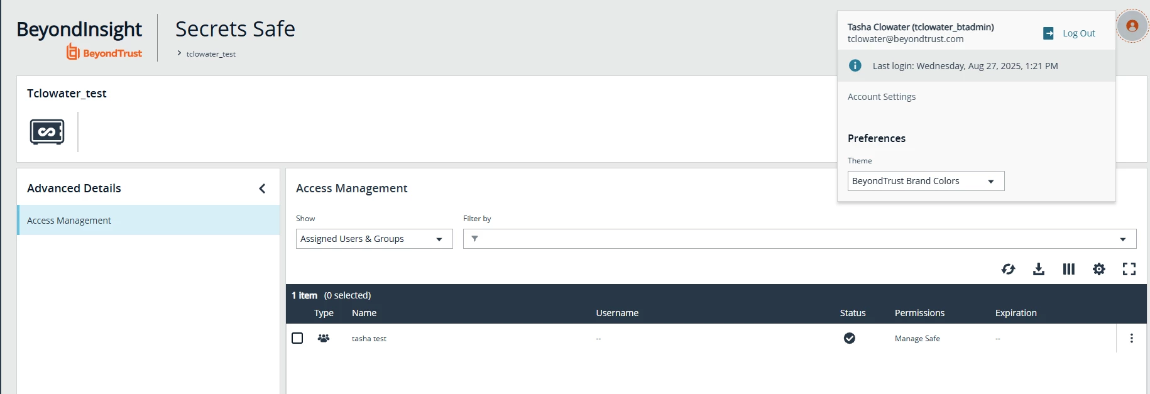Click the Tclowater_test safe heading

67,94
